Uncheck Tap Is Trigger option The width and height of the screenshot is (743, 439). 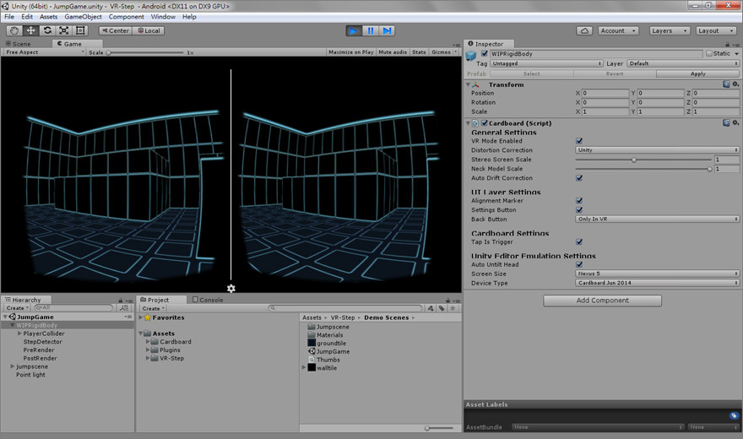[x=579, y=242]
